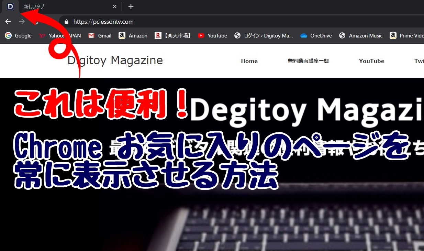The width and height of the screenshot is (424, 251).
Task: Select 無料動画講座一覧 in the site menu
Action: point(308,61)
